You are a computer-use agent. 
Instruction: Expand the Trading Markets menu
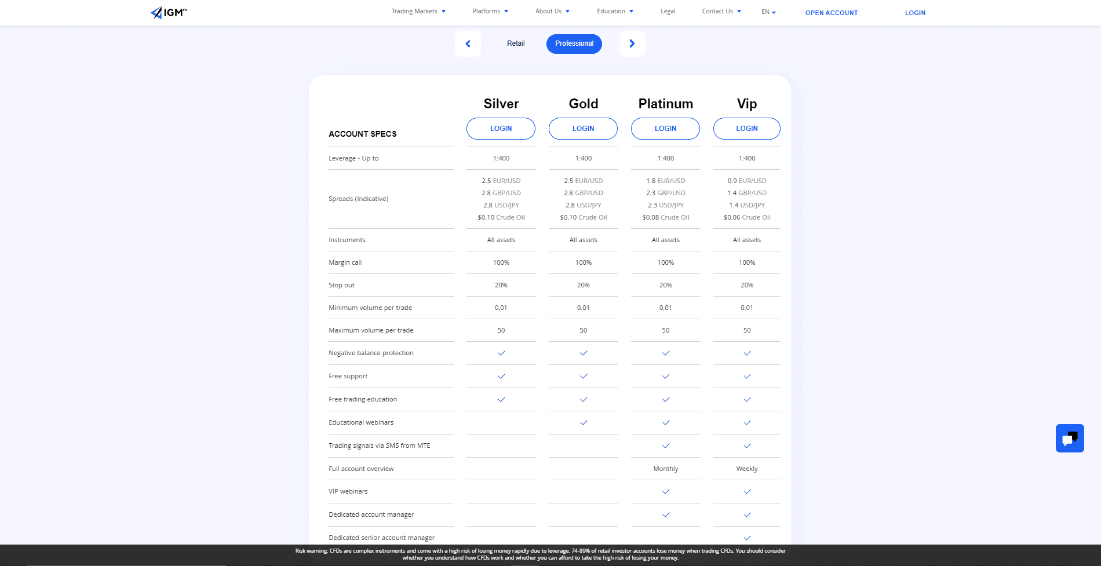click(x=418, y=11)
